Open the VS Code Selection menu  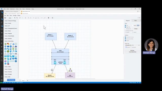click(x=12, y=9)
